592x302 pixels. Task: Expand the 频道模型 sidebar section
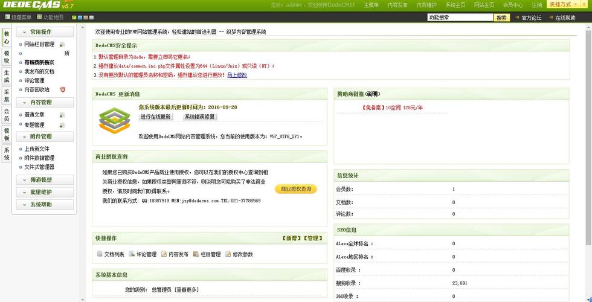[45, 179]
